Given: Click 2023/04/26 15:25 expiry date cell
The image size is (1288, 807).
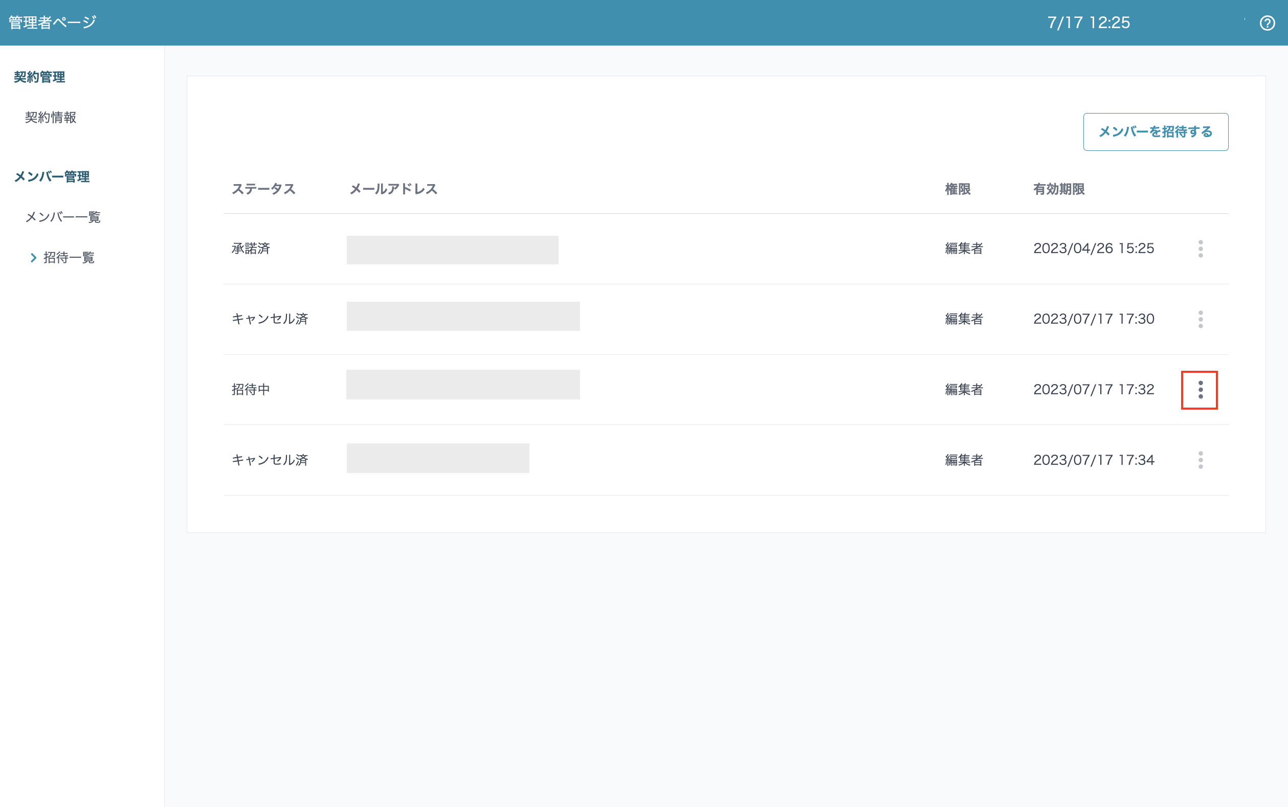Looking at the screenshot, I should pos(1093,249).
